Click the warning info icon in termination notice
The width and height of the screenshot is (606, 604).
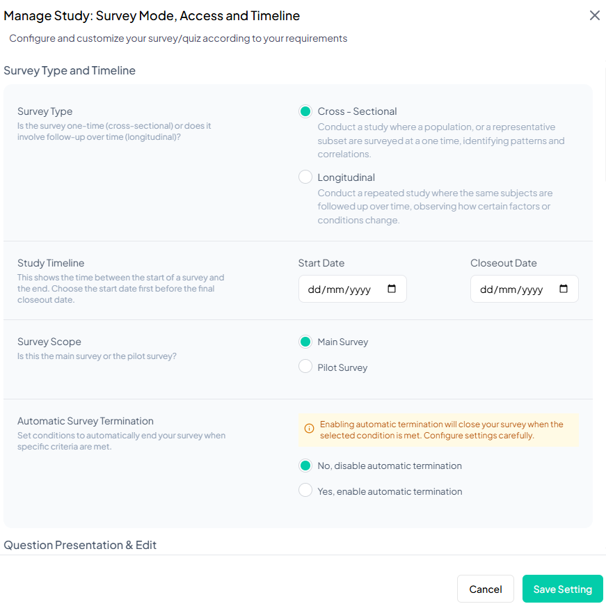[310, 429]
